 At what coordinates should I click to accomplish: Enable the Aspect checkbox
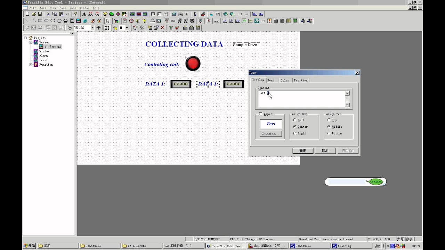tap(261, 114)
